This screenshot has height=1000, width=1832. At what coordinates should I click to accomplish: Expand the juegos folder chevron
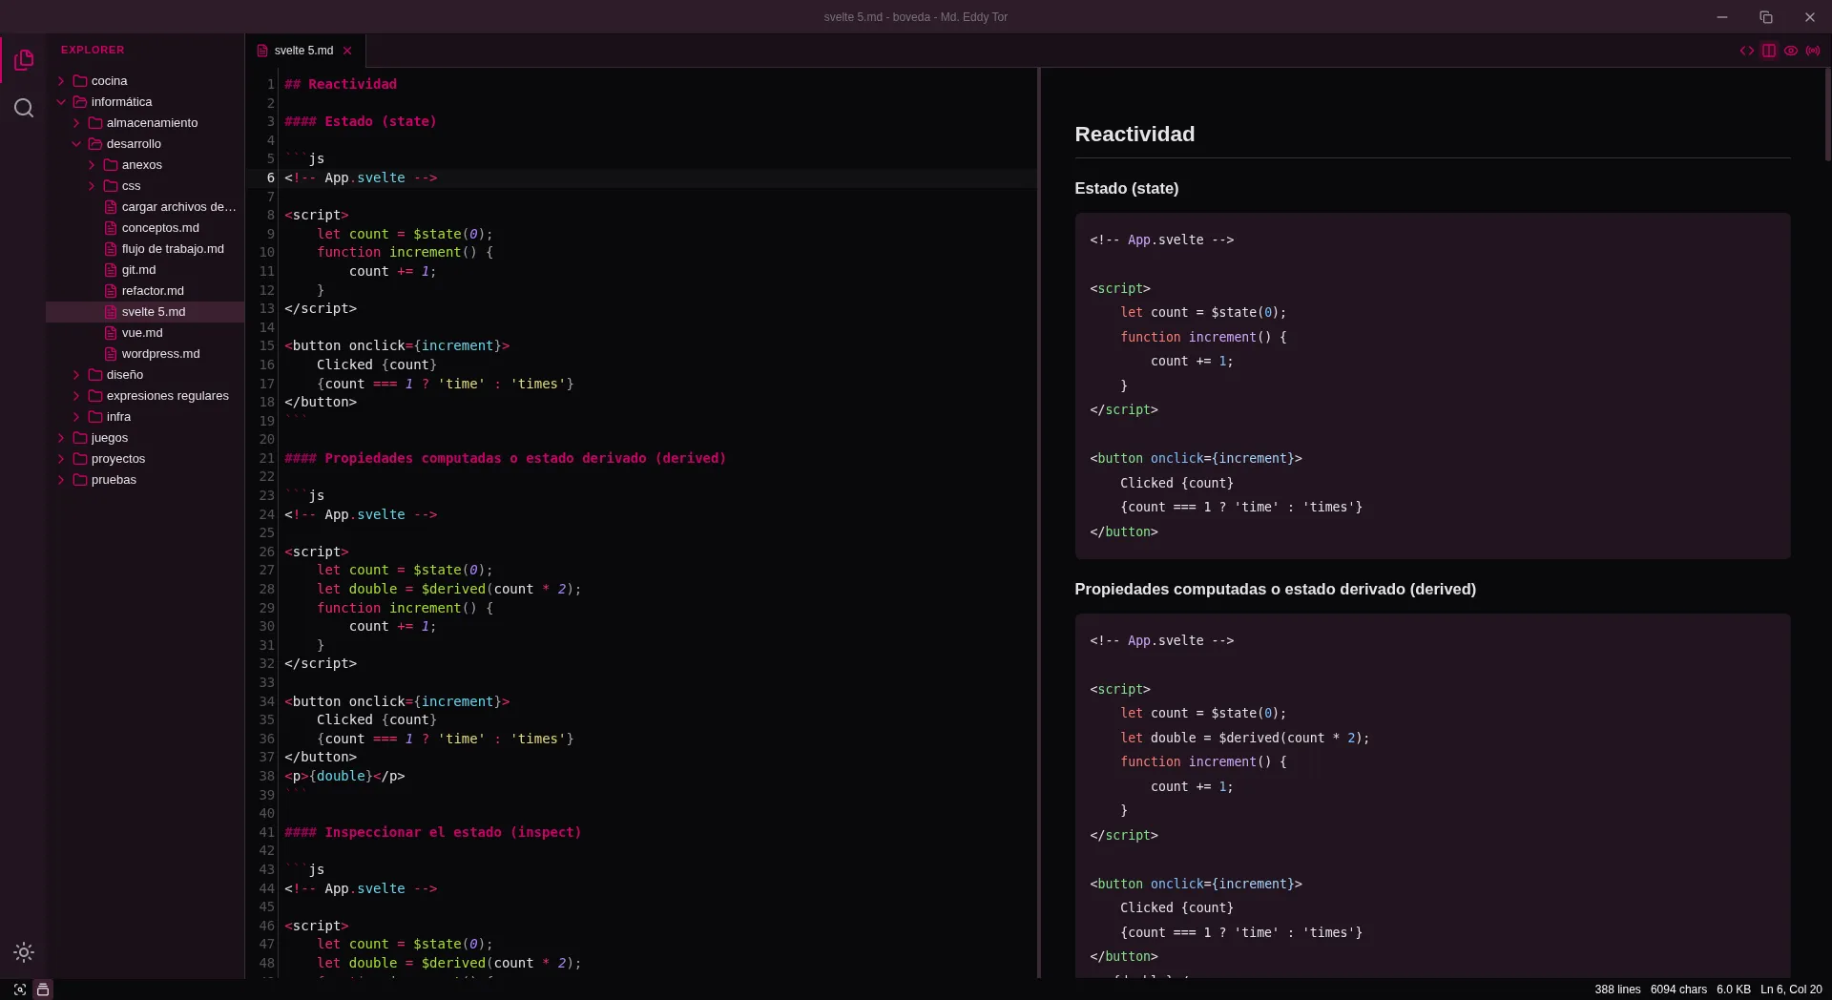click(x=61, y=438)
